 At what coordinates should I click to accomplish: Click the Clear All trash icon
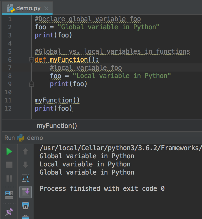point(25,217)
